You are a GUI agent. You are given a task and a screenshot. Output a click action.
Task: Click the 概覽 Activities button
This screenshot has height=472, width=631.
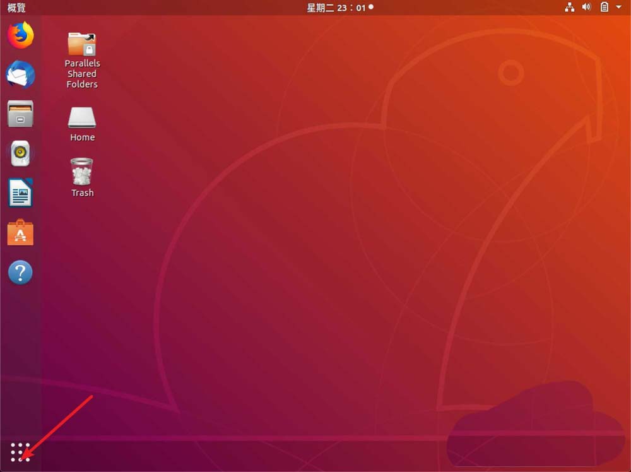16,8
